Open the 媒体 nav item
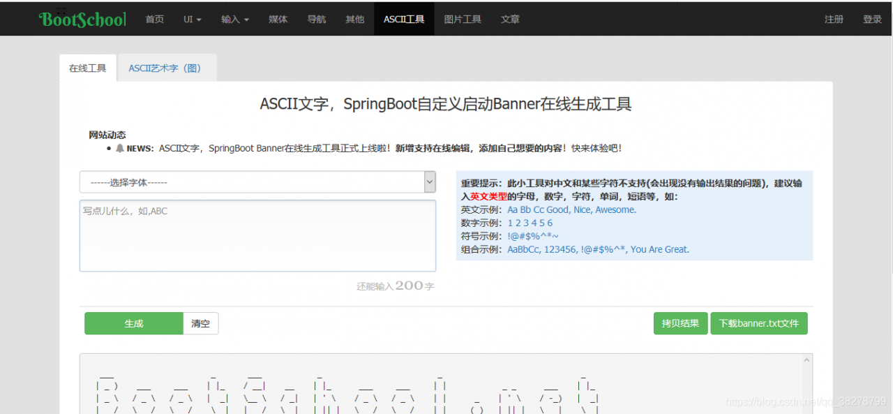 278,19
